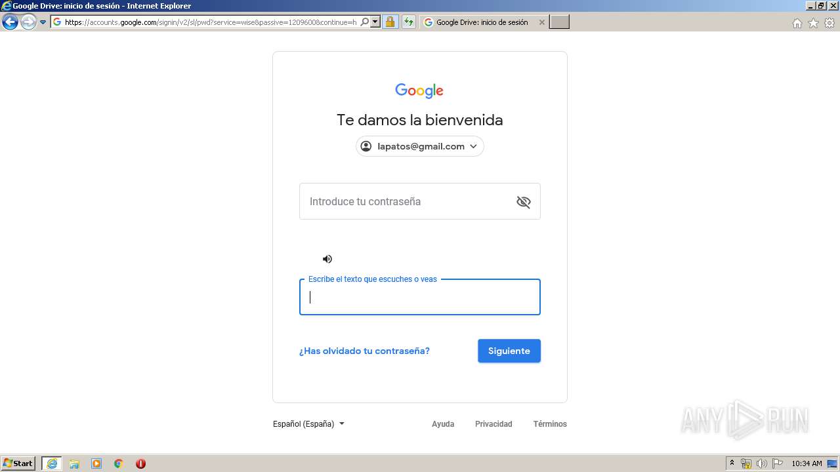Viewport: 840px width, 472px height.
Task: Expand address bar autocomplete dropdown
Action: [x=375, y=22]
